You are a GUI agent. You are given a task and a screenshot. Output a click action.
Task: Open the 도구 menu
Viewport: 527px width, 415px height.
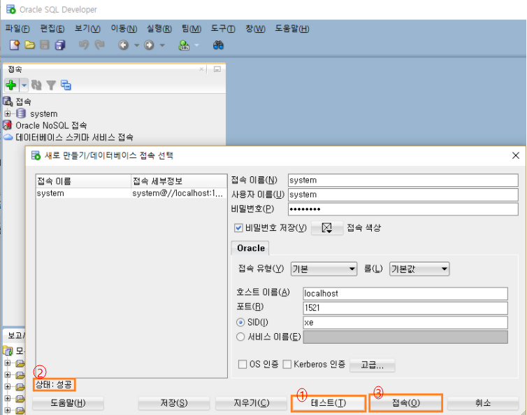tap(223, 29)
